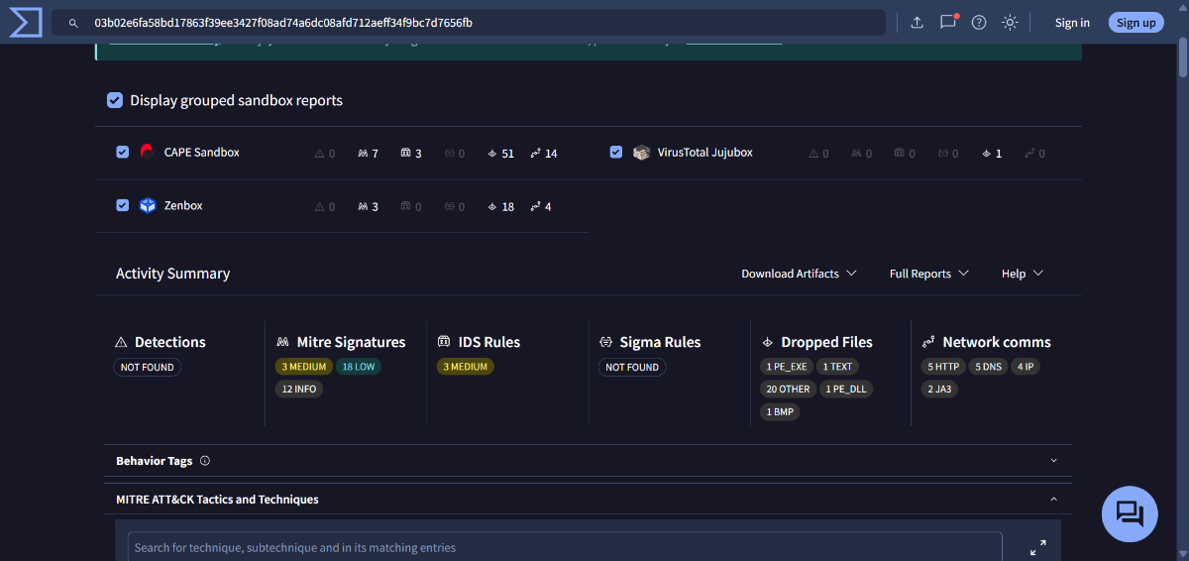The image size is (1189, 561).
Task: Click the 1 TEXT badge
Action: click(837, 367)
